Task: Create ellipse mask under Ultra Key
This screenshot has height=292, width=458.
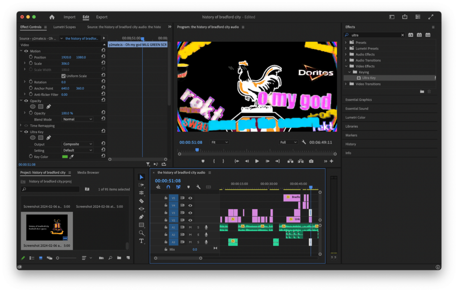Action: point(33,137)
